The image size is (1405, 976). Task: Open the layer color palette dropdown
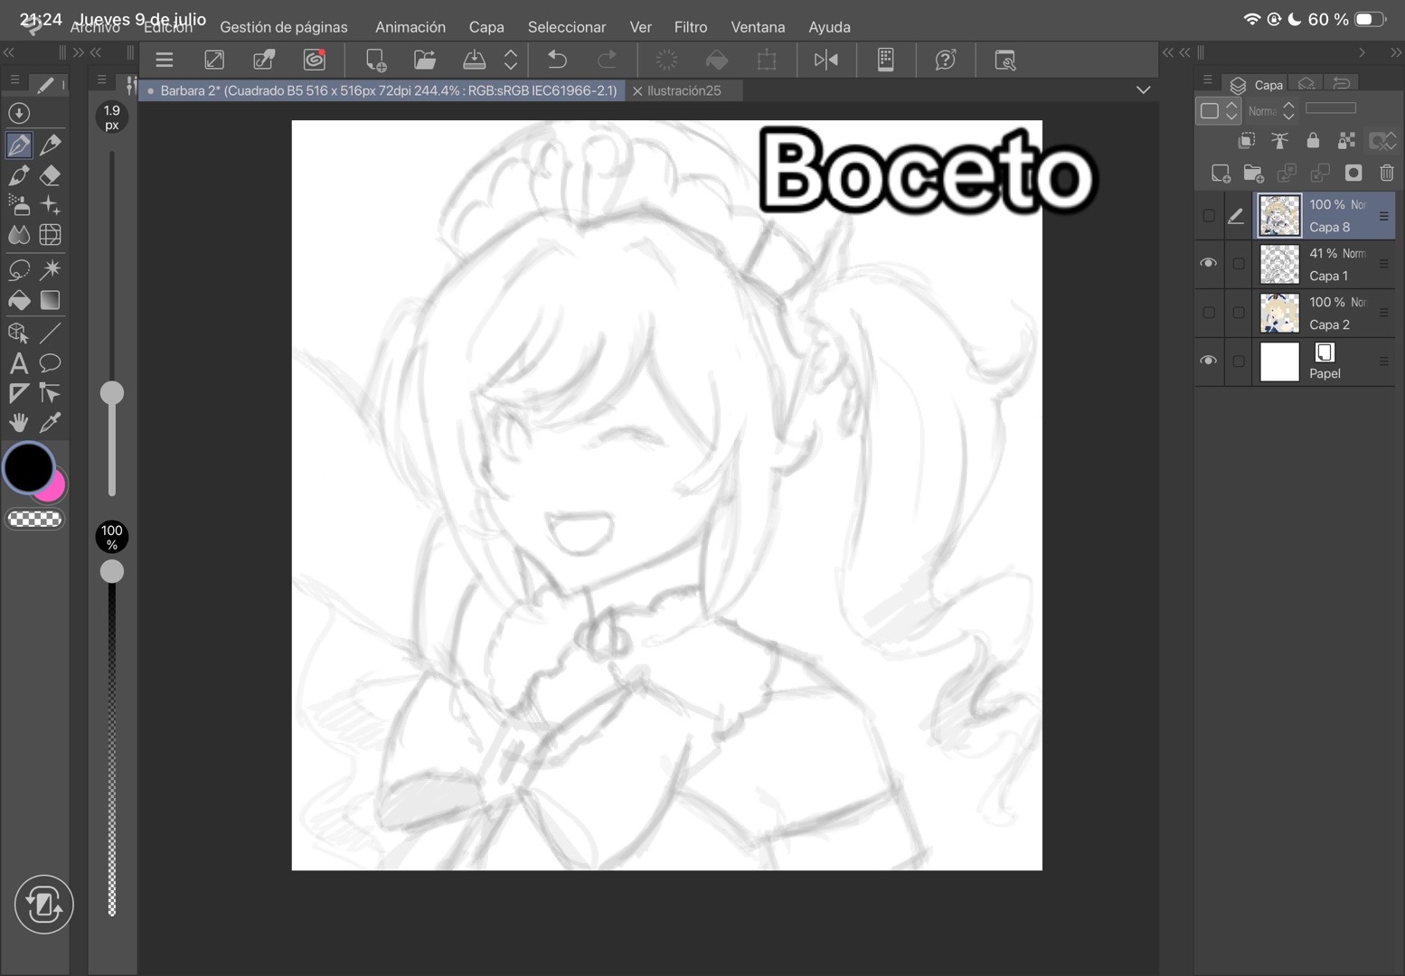[x=1219, y=111]
